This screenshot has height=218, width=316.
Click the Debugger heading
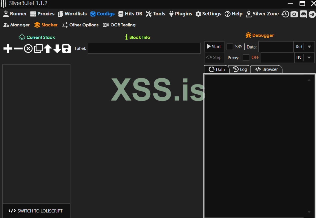tap(260, 35)
